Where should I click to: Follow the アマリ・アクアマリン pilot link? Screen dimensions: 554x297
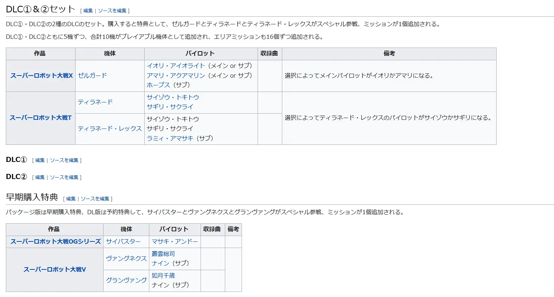tap(176, 76)
